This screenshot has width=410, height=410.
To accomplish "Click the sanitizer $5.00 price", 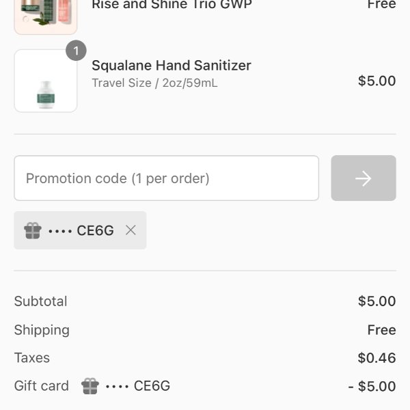I will pos(377,81).
